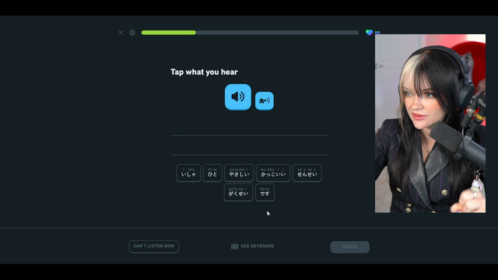Open lesson settings gear icon
The width and height of the screenshot is (498, 280).
(x=132, y=33)
